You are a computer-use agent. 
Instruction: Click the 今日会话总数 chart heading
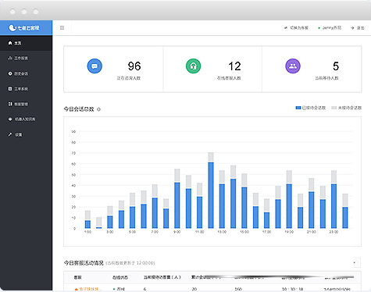[79, 109]
